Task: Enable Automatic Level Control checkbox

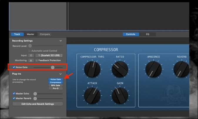Action: (29, 51)
